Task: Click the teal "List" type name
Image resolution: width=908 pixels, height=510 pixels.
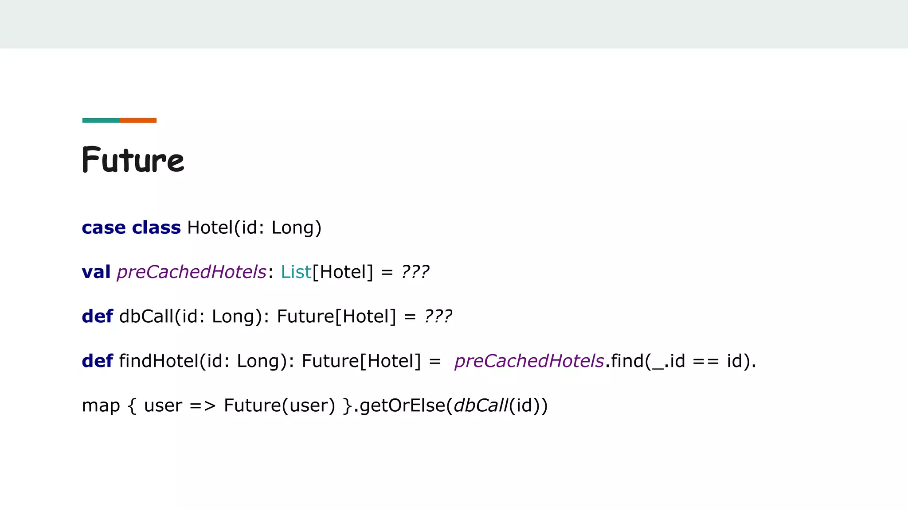Action: click(296, 272)
